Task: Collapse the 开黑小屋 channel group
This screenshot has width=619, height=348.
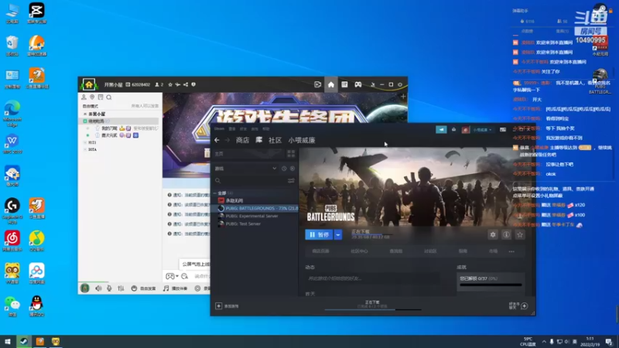Action: pyautogui.click(x=85, y=114)
